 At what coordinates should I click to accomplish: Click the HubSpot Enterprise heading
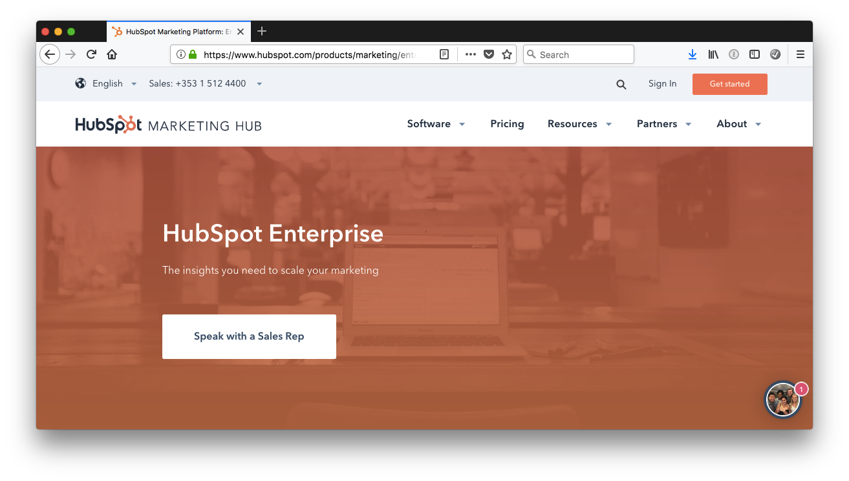[273, 234]
